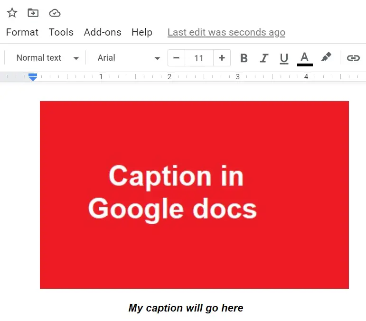Image resolution: width=366 pixels, height=321 pixels.
Task: Toggle italic formatting
Action: (264, 58)
